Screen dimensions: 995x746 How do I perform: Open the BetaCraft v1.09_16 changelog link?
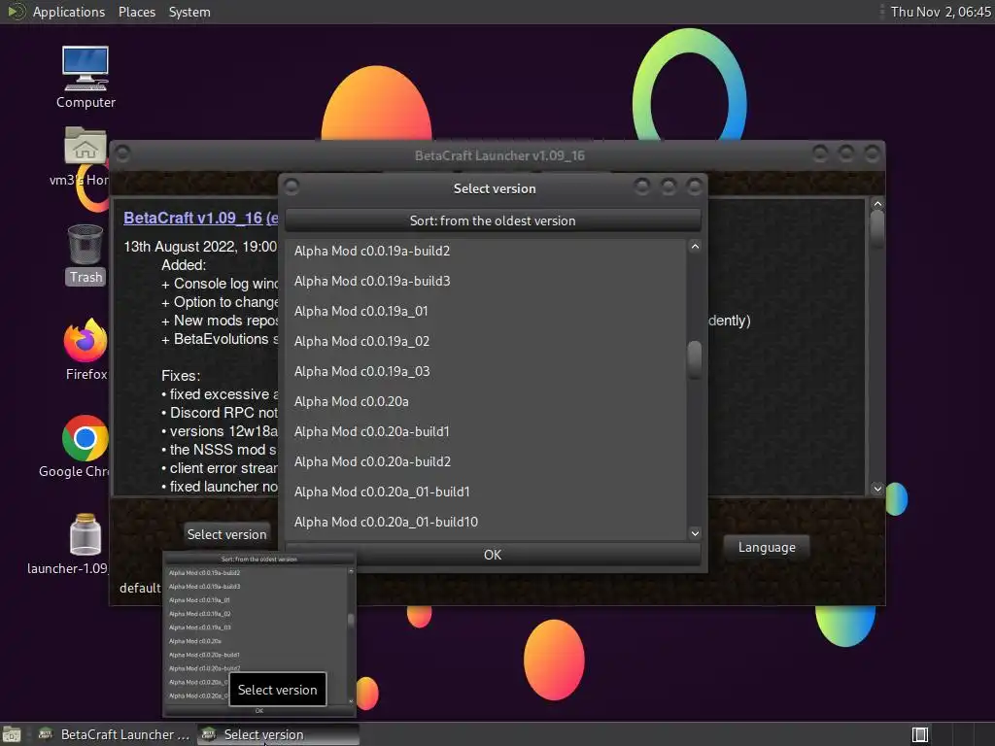point(200,218)
